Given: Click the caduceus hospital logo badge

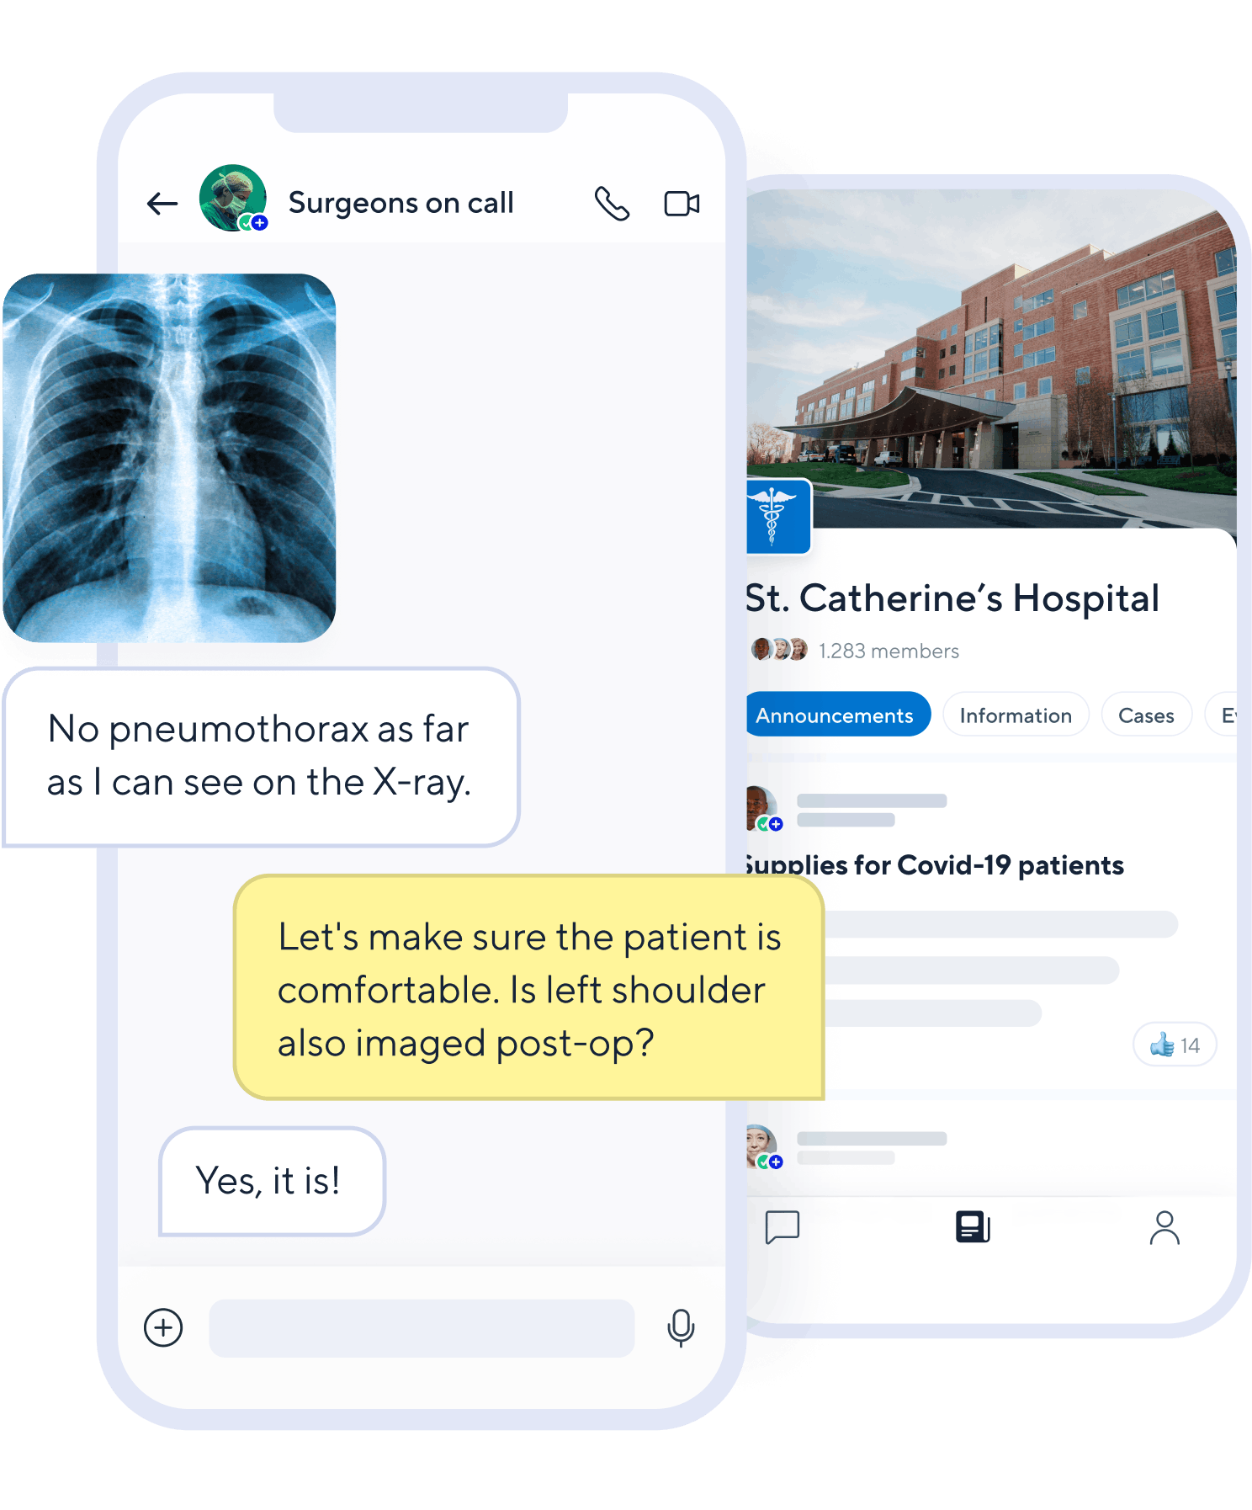Looking at the screenshot, I should [x=778, y=517].
